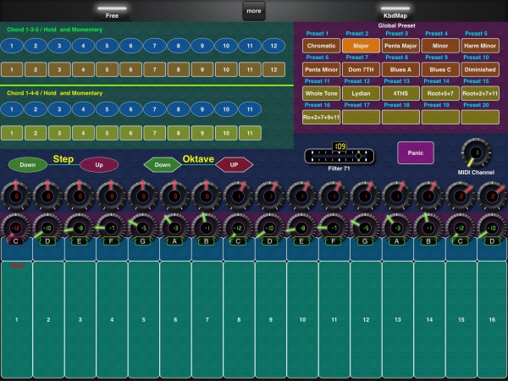Switch to the KbdMap tab
This screenshot has width=508, height=381.
395,12
